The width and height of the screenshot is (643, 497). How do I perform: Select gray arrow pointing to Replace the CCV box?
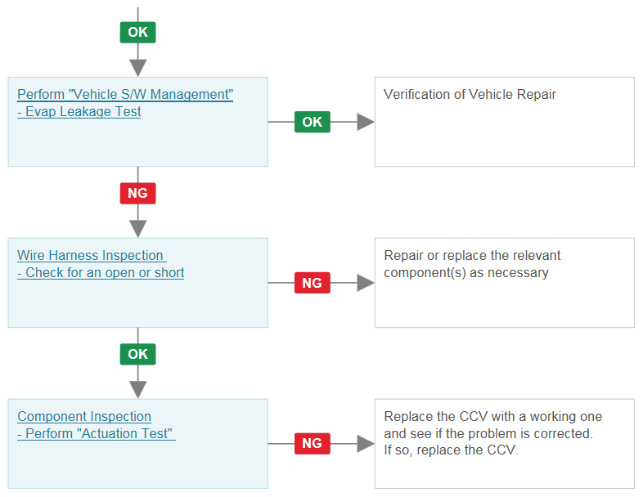pyautogui.click(x=366, y=443)
